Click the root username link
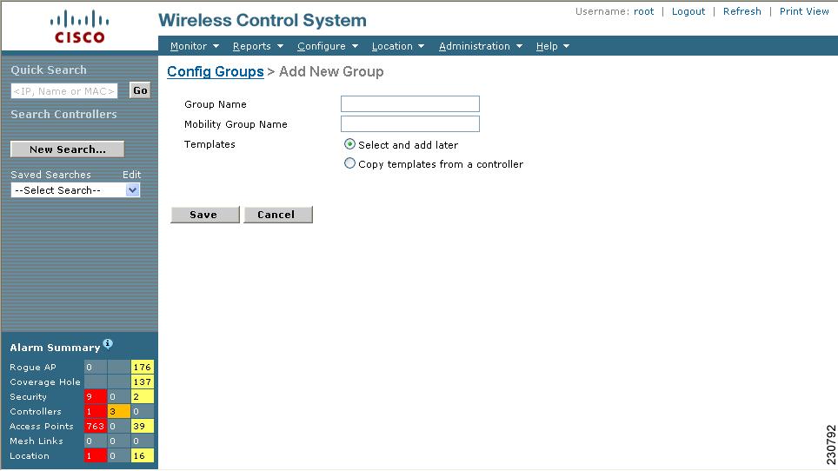Screen dimensions: 838x471 point(643,11)
